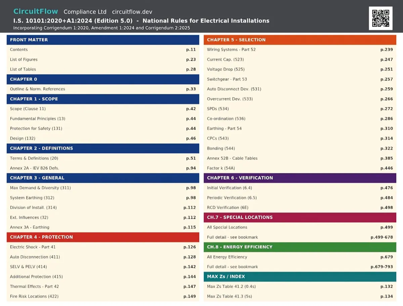Go to Initial Verification (6.4) page
403x306 pixels.
300,188
